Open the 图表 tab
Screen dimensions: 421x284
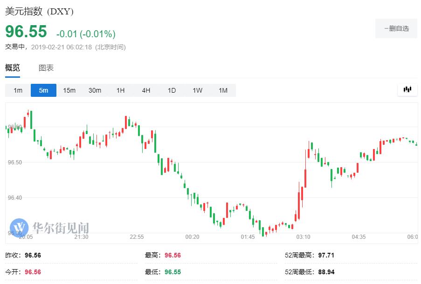(x=46, y=68)
